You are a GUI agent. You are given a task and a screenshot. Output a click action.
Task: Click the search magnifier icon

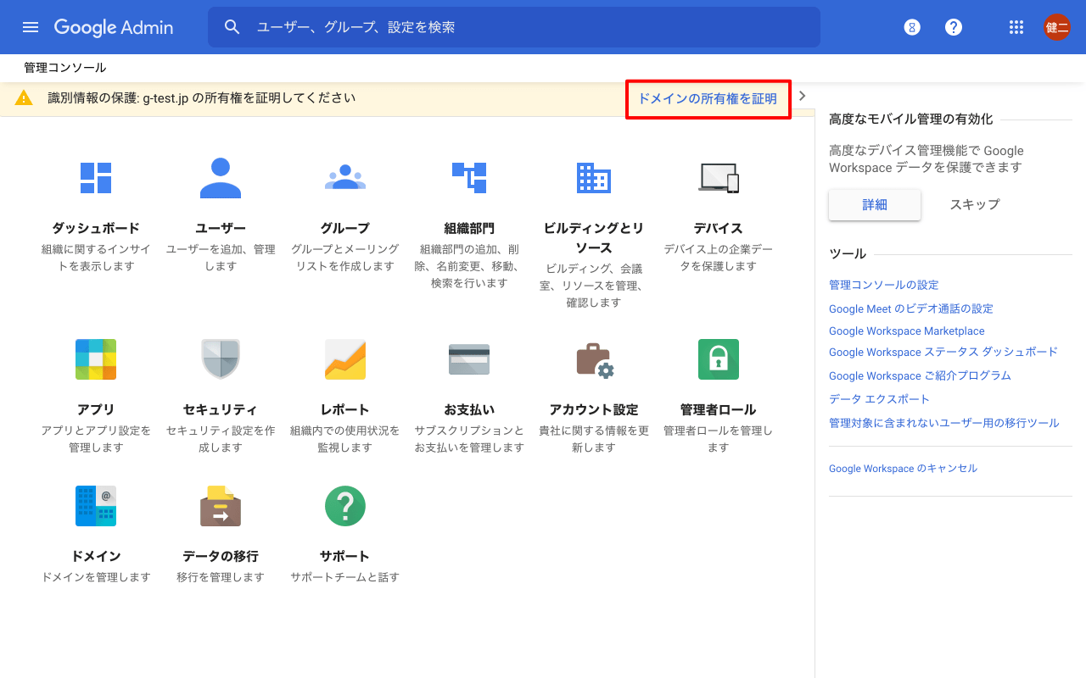(x=232, y=27)
